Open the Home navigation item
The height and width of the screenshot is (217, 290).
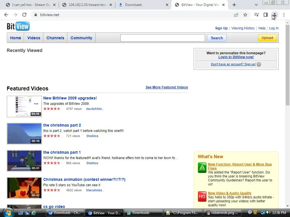(x=16, y=38)
